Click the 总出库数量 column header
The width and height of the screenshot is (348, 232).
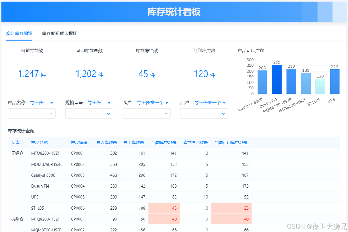pyautogui.click(x=134, y=143)
